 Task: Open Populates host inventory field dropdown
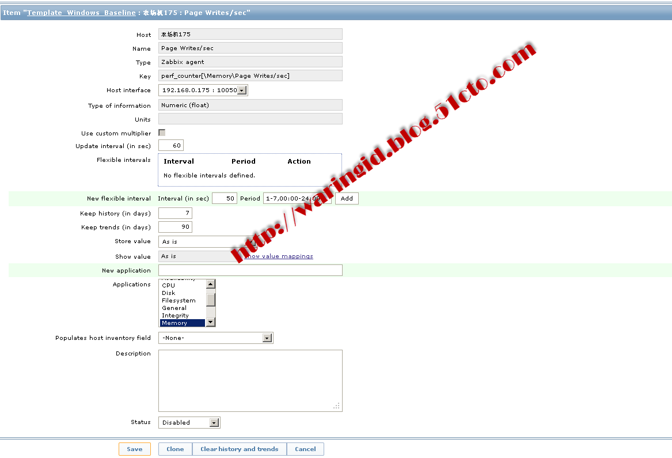pos(215,338)
